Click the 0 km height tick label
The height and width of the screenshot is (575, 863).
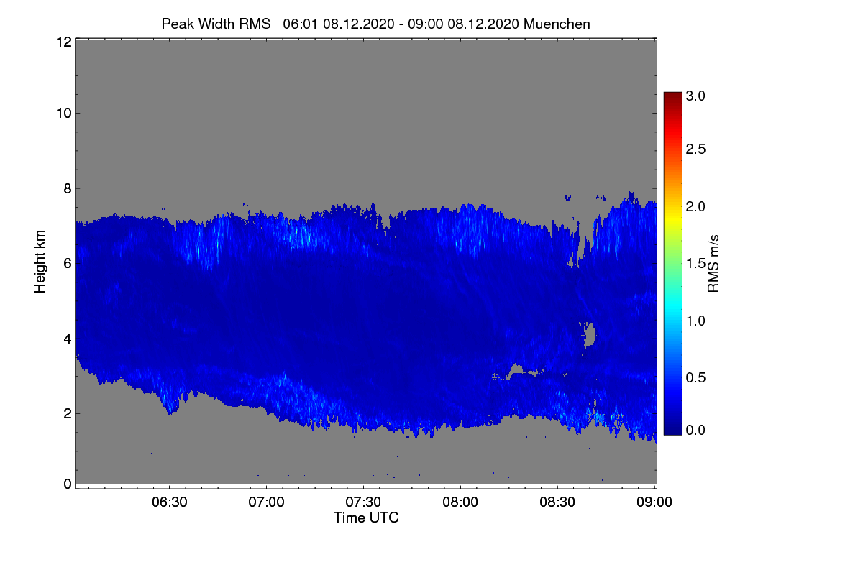point(67,484)
